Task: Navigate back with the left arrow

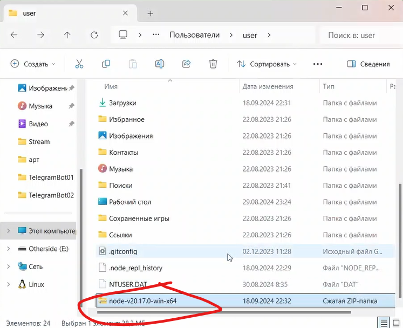Action: pyautogui.click(x=14, y=35)
